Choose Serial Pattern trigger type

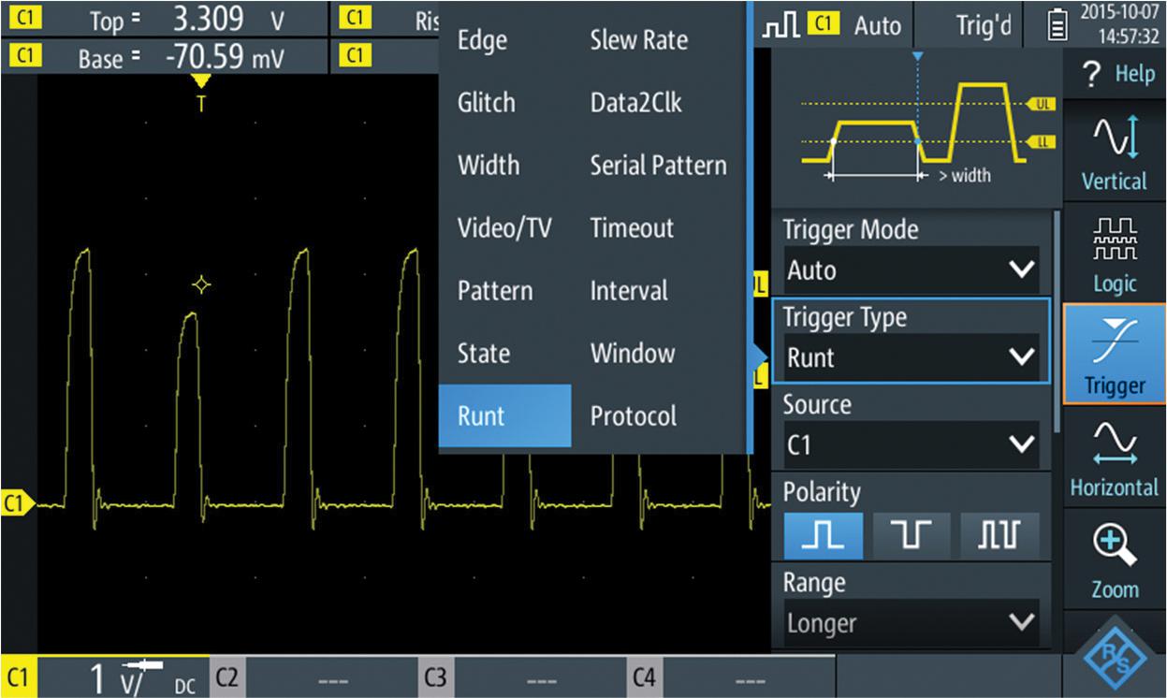(660, 165)
